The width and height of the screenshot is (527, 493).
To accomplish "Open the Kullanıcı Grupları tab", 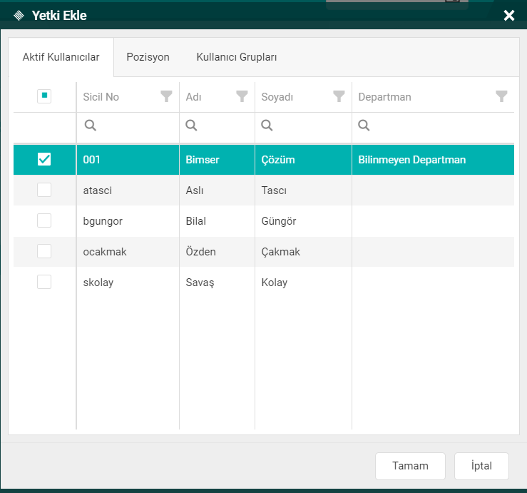I will tap(237, 57).
